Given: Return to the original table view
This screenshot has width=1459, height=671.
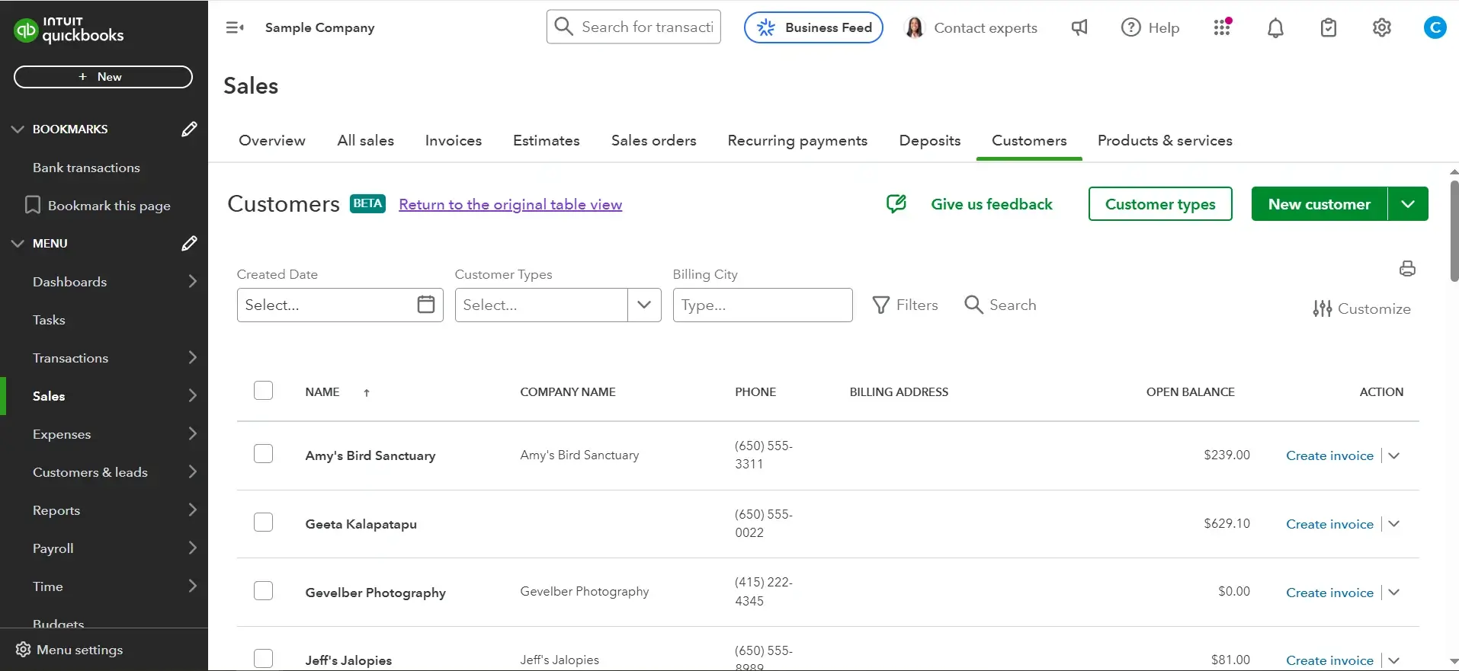Looking at the screenshot, I should pos(511,204).
